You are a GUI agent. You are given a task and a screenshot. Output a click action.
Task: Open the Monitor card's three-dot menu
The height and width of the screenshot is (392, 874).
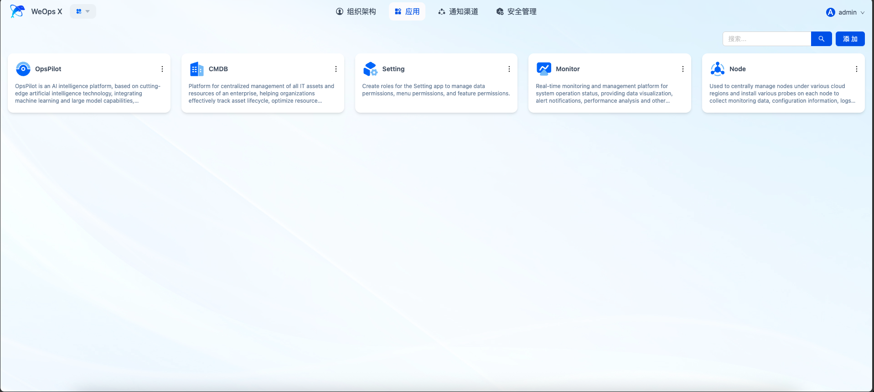coord(683,69)
